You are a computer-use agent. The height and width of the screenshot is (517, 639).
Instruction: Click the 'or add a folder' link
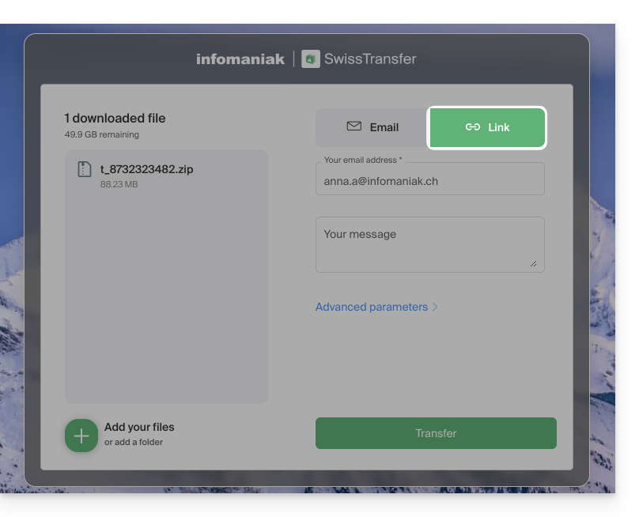tap(134, 442)
